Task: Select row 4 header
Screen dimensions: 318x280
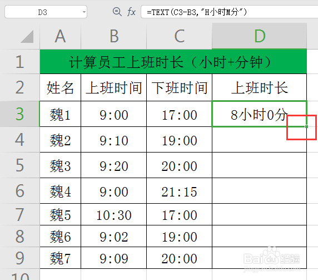Action: pyautogui.click(x=19, y=140)
